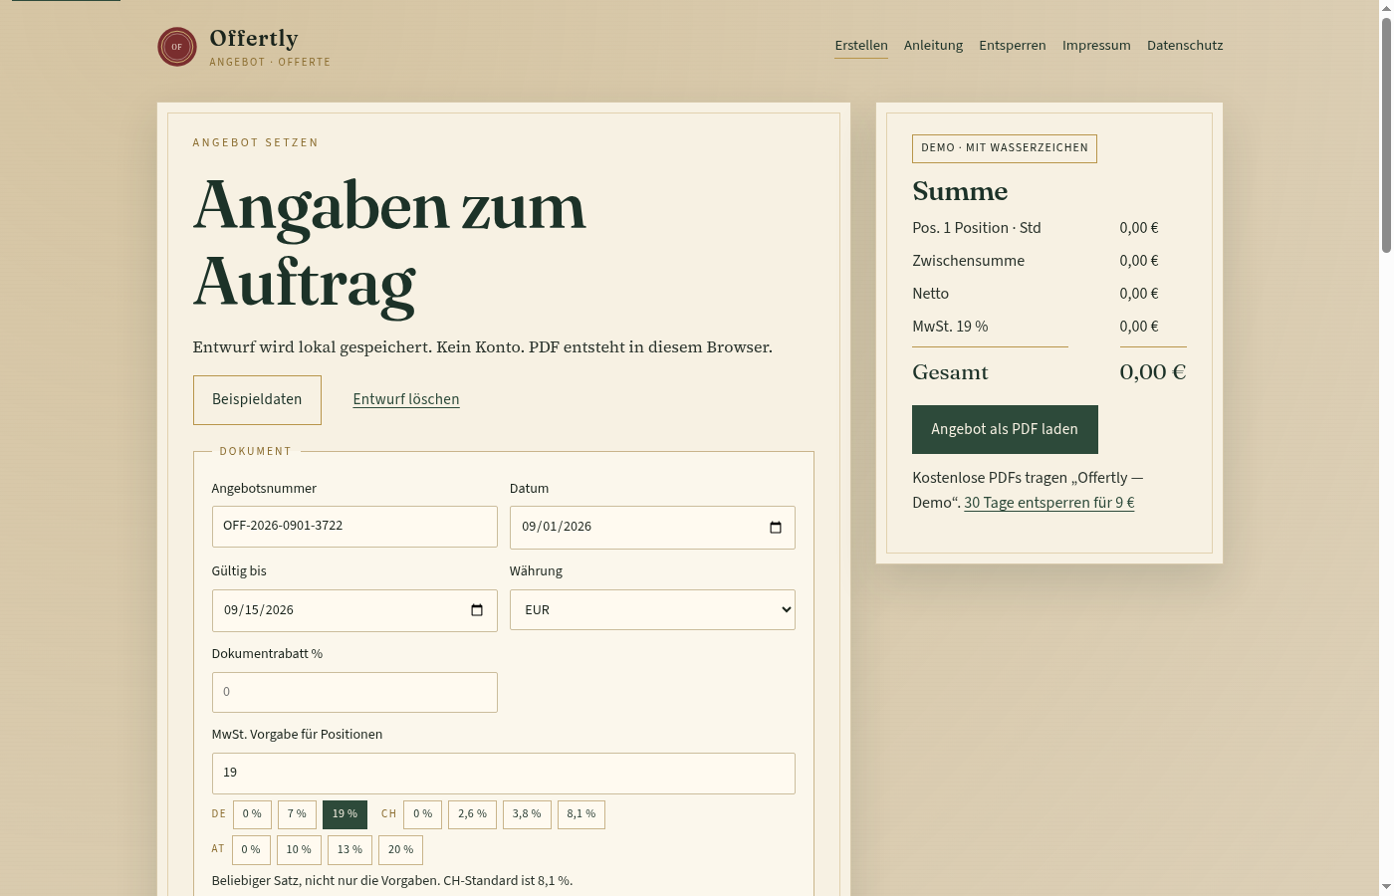Expand the Währung EUR dropdown
1394x896 pixels.
click(x=652, y=610)
